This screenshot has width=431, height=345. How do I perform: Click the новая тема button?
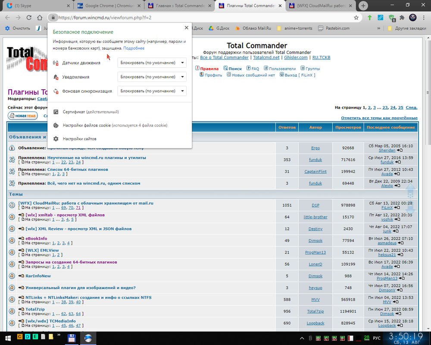tap(23, 116)
